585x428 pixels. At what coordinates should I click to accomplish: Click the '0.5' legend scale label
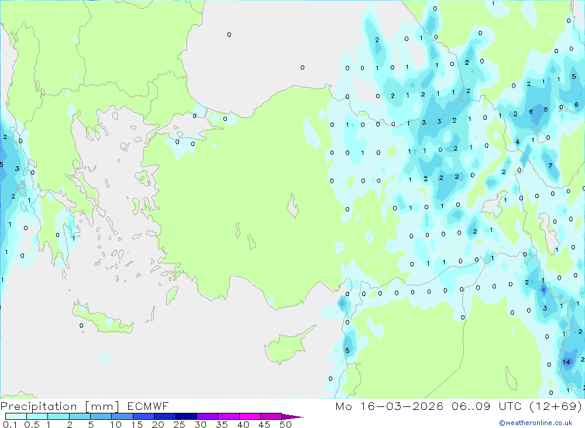coord(32,424)
